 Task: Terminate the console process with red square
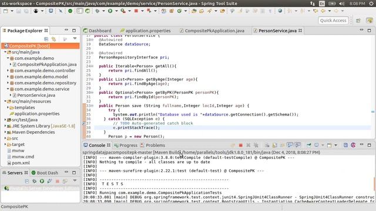[240, 145]
